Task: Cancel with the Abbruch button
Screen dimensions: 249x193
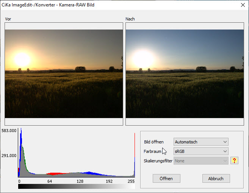Action: point(216,178)
